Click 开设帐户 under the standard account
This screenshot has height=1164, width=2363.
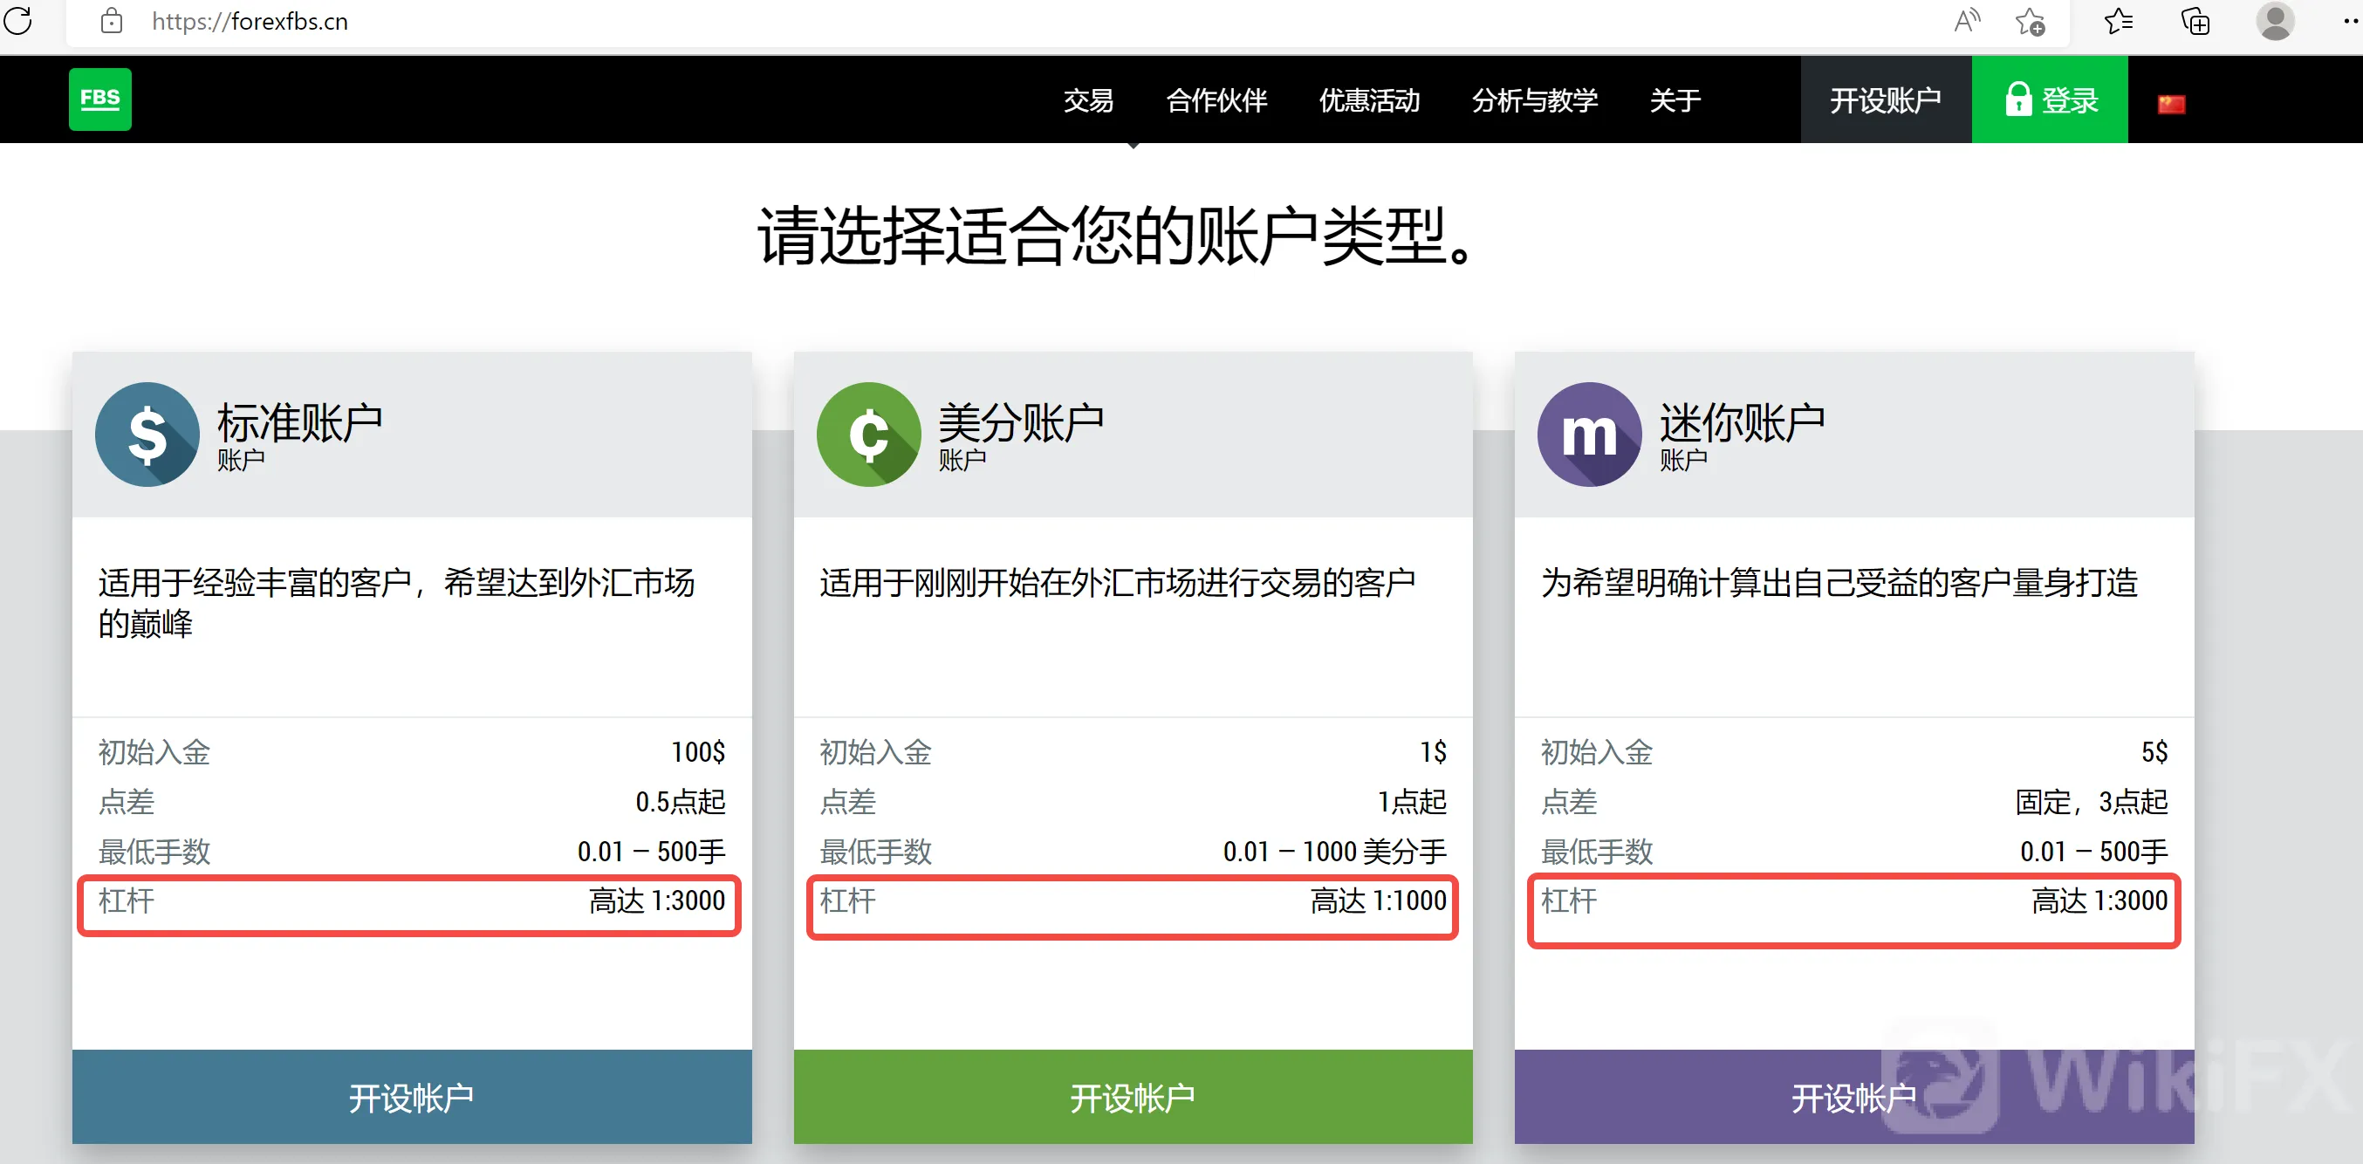pyautogui.click(x=412, y=1096)
